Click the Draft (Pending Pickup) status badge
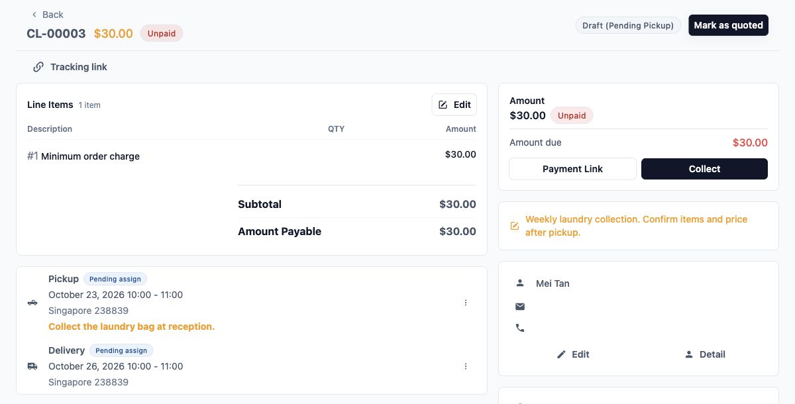The height and width of the screenshot is (404, 795). (627, 25)
